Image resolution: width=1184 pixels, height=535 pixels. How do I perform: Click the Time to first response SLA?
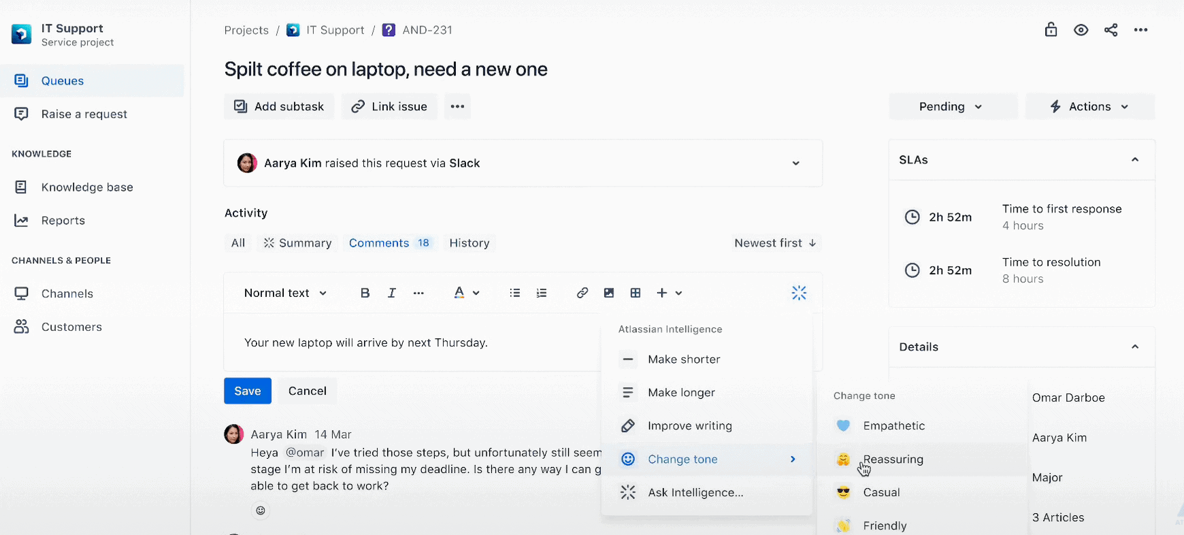(x=1062, y=209)
